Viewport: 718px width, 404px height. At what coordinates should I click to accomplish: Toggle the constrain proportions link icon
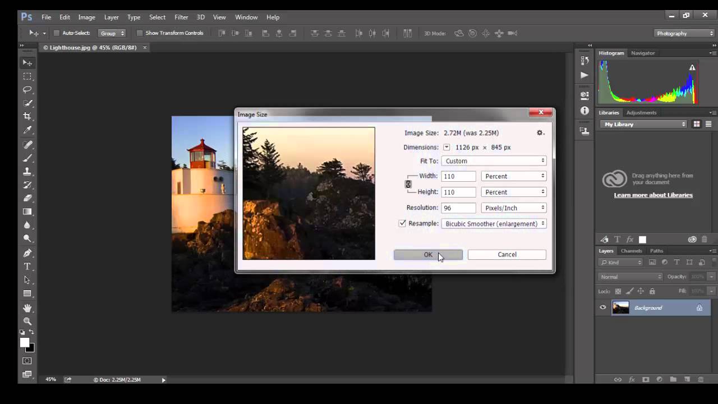point(408,184)
